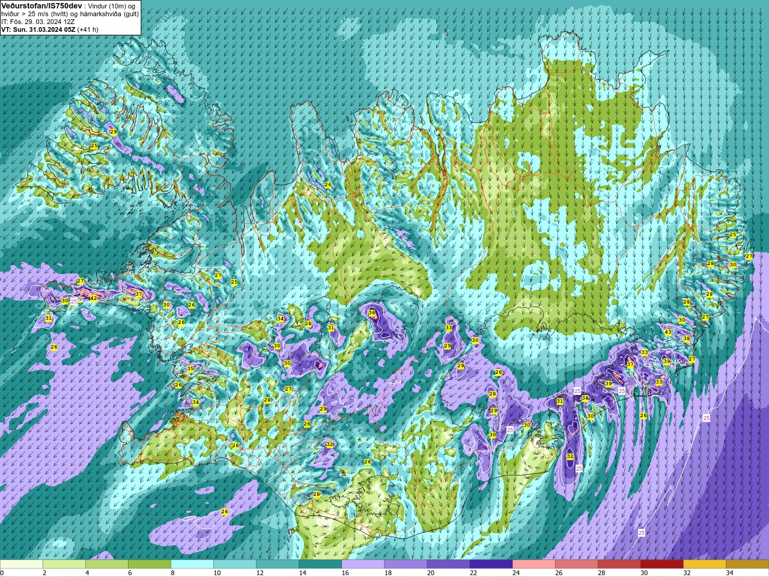Click the mustard legend swatch above 34 m/s

(x=747, y=564)
